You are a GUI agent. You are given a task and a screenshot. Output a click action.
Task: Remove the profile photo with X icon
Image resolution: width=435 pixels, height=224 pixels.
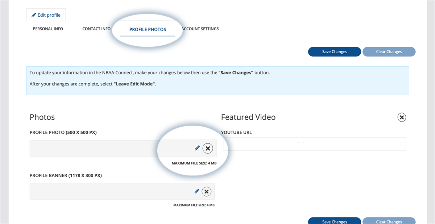(208, 148)
